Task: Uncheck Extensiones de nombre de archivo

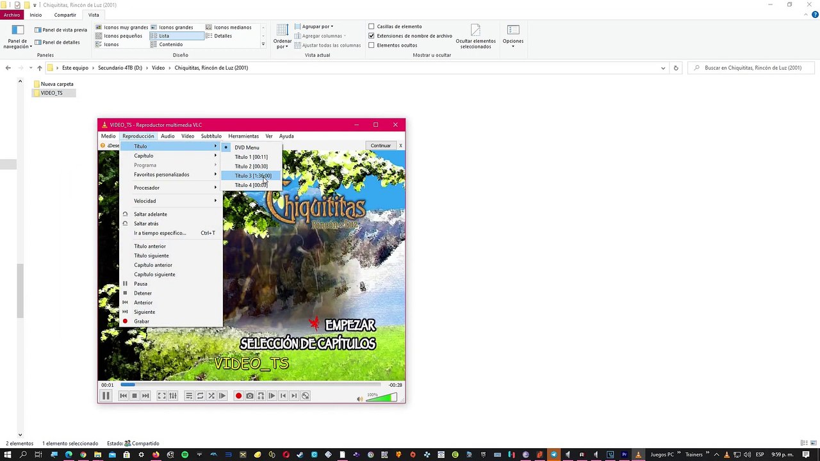Action: [372, 36]
